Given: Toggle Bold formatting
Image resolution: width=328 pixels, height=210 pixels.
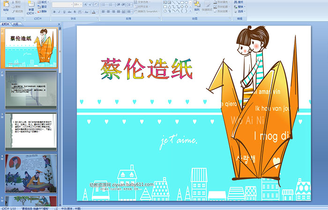Looking at the screenshot, I should click(54, 12).
